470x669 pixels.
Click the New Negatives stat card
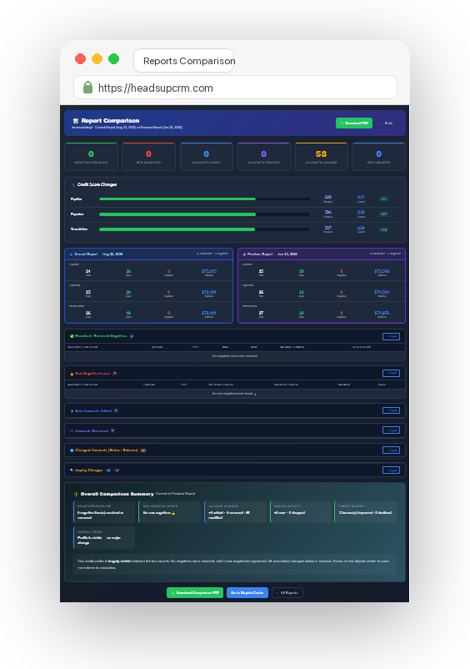(x=148, y=157)
